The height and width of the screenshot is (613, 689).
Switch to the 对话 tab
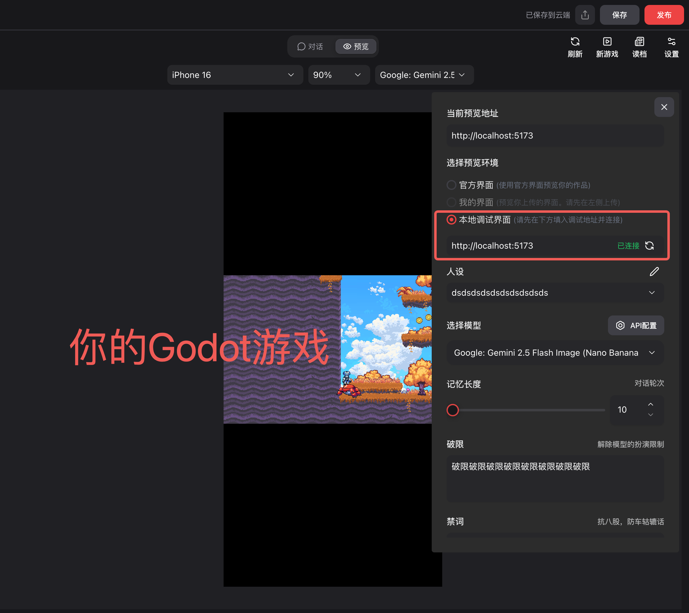tap(310, 46)
